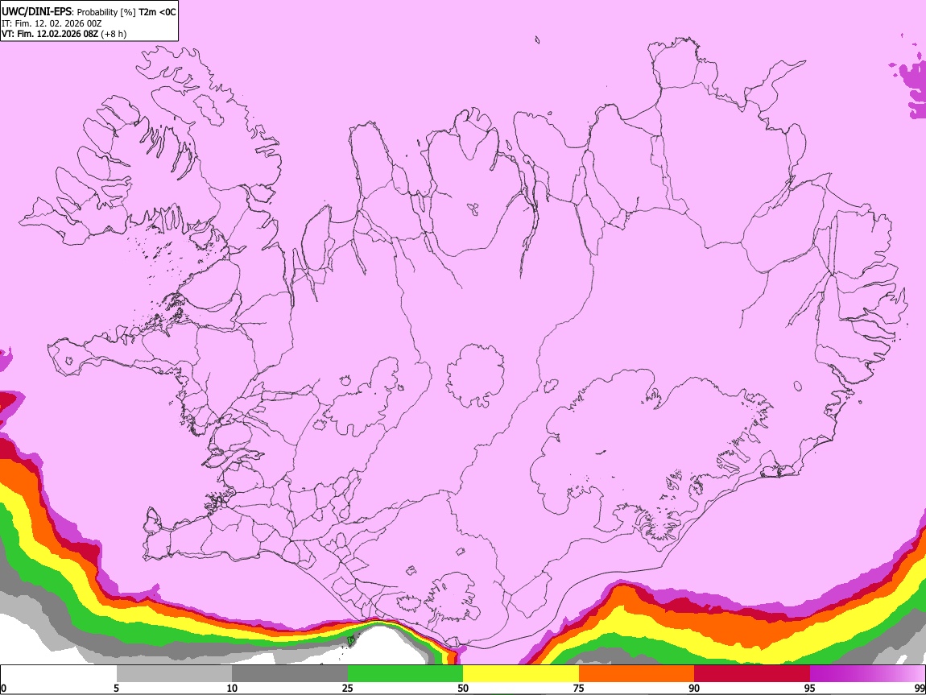This screenshot has height=695, width=926.
Task: Click the light gray 5–10% legend segment
Action: tap(174, 674)
